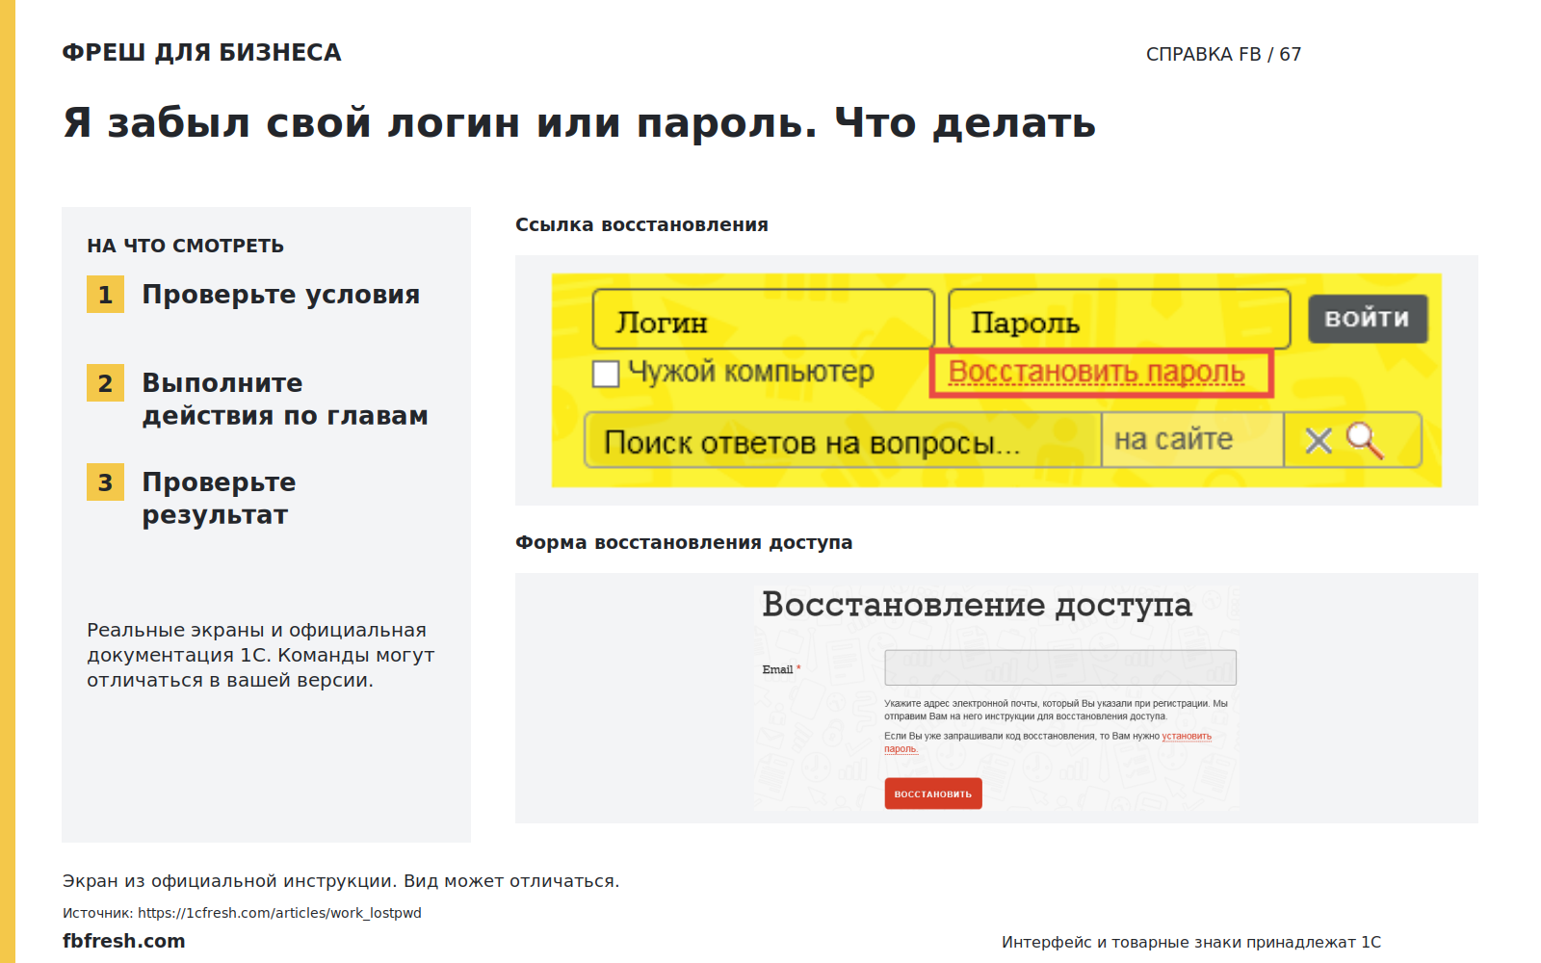Click the 'fbfresh.com' footer text
1541x963 pixels.
pos(124,941)
